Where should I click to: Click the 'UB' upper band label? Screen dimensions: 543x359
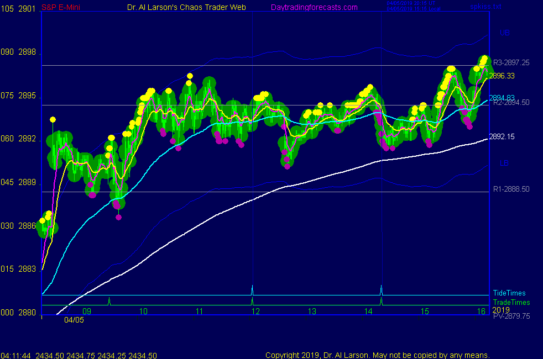click(504, 33)
